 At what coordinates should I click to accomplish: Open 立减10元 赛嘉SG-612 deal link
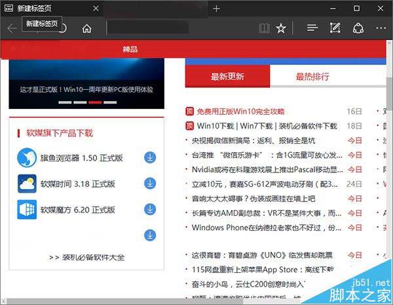point(265,184)
